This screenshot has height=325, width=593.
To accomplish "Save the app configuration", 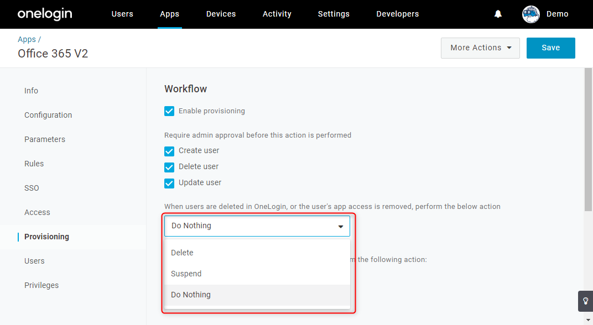I will [550, 48].
